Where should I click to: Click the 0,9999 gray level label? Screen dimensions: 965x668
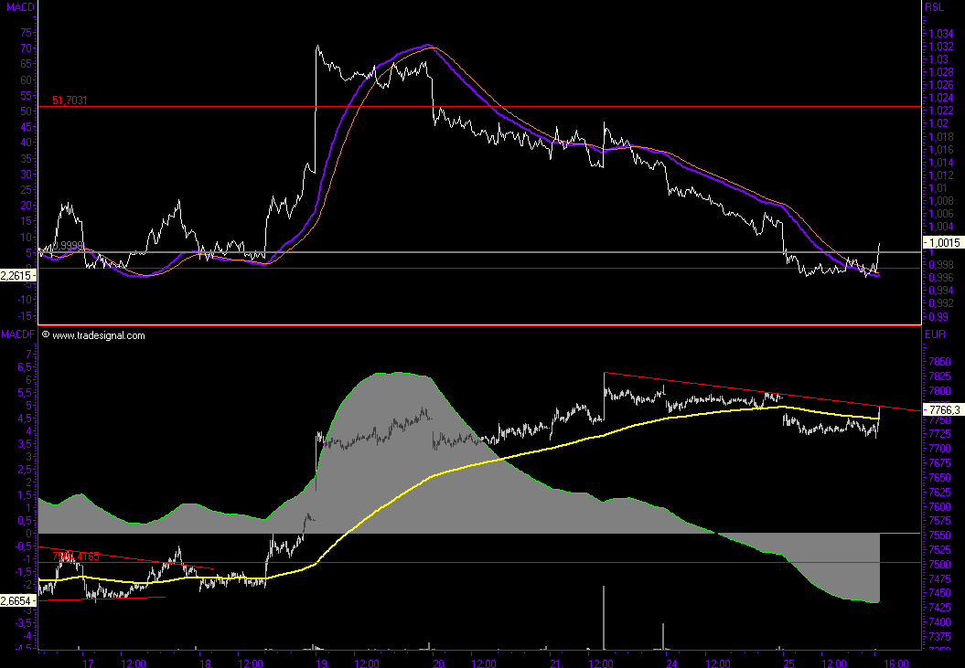[67, 245]
